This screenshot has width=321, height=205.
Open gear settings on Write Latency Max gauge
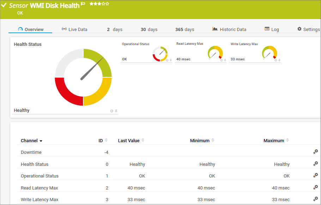tap(275, 60)
